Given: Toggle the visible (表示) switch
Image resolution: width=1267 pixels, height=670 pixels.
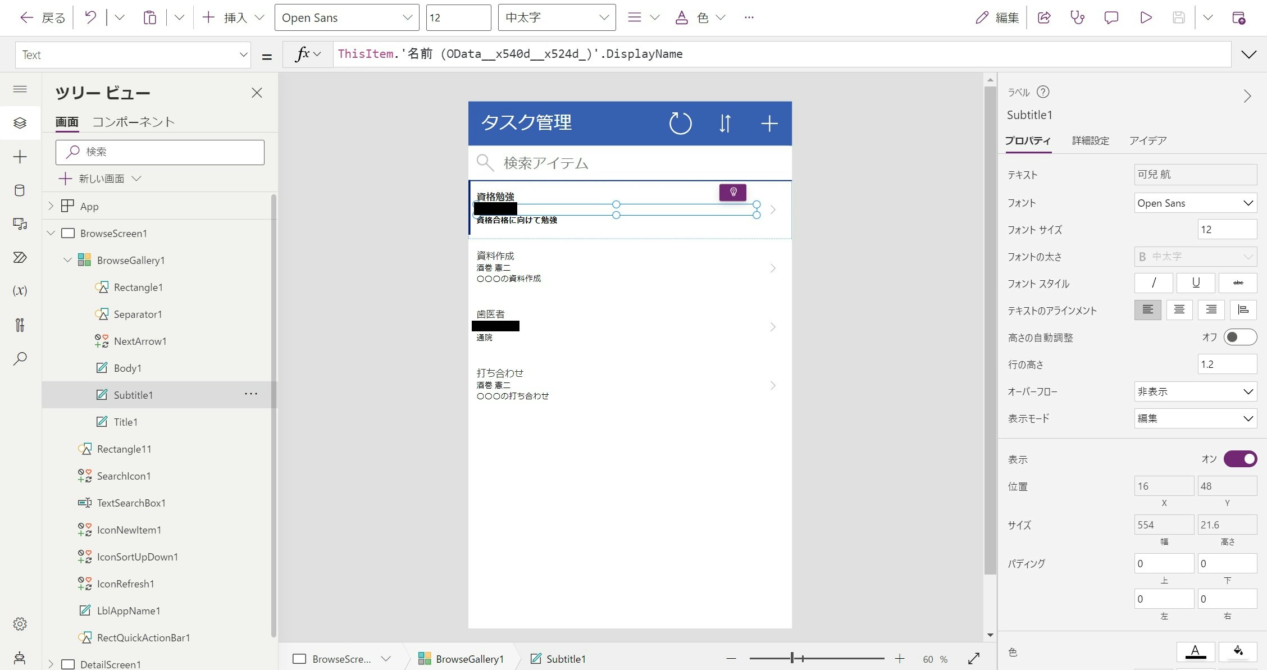Looking at the screenshot, I should 1240,459.
